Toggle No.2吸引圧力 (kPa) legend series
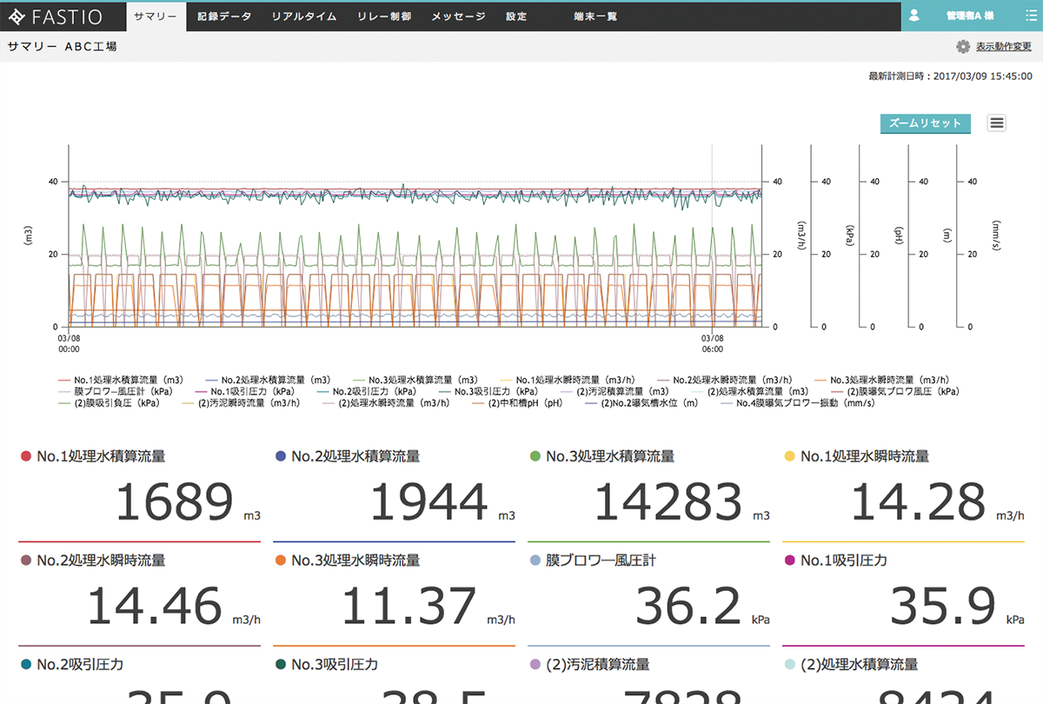Image resolution: width=1043 pixels, height=704 pixels. click(368, 391)
